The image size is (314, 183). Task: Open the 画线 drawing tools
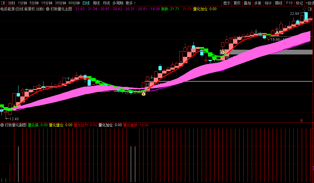coord(279,3)
